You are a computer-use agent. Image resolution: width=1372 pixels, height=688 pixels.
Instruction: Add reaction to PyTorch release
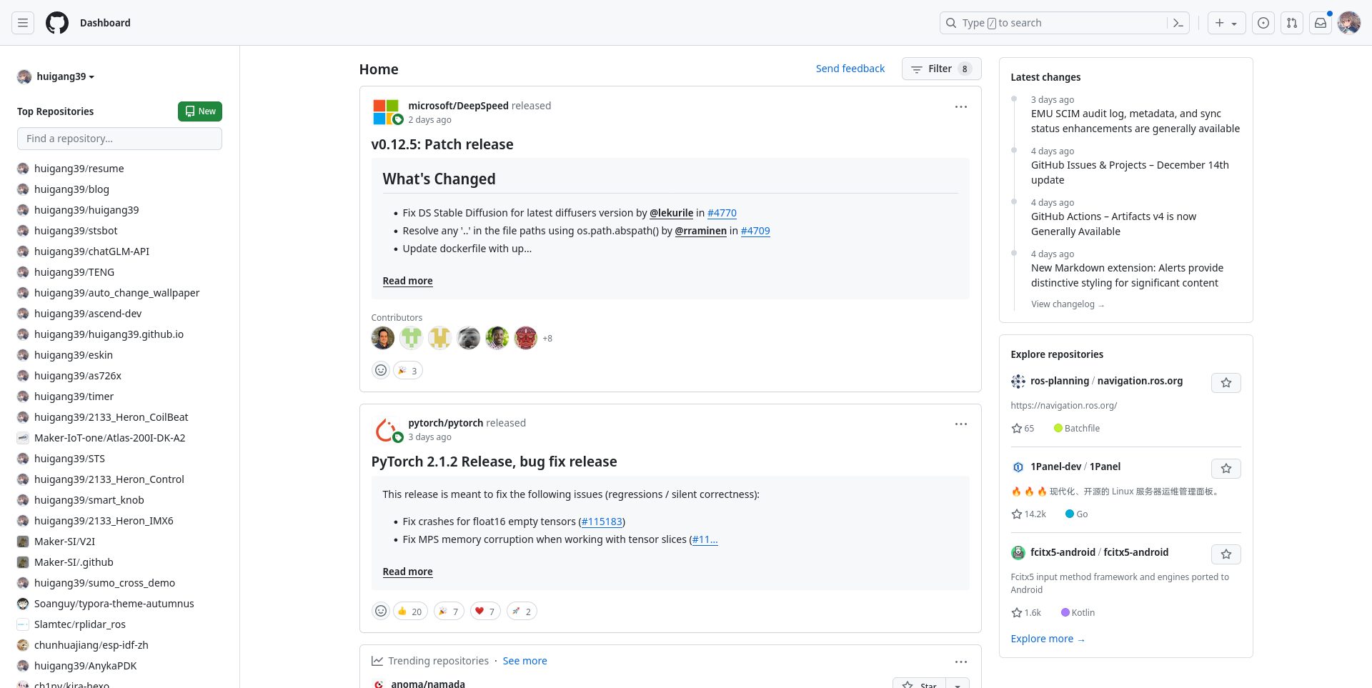(x=381, y=611)
